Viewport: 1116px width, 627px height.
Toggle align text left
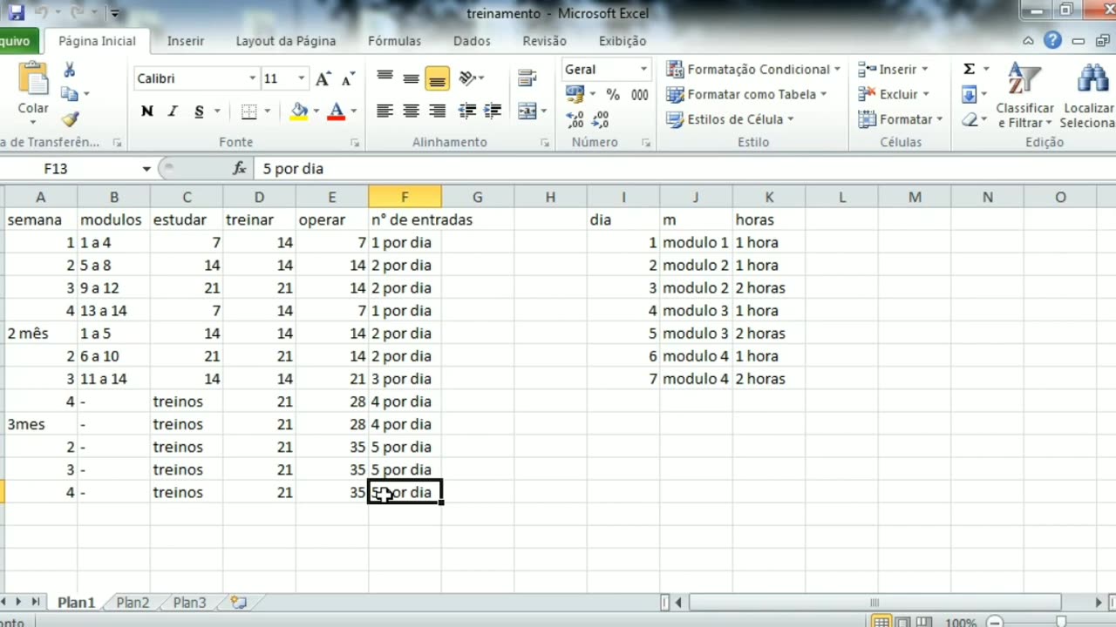tap(384, 111)
